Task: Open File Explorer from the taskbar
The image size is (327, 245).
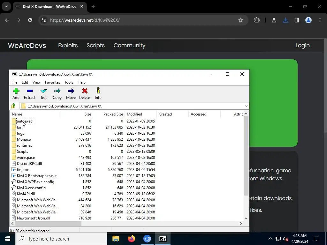Action: pos(116,239)
